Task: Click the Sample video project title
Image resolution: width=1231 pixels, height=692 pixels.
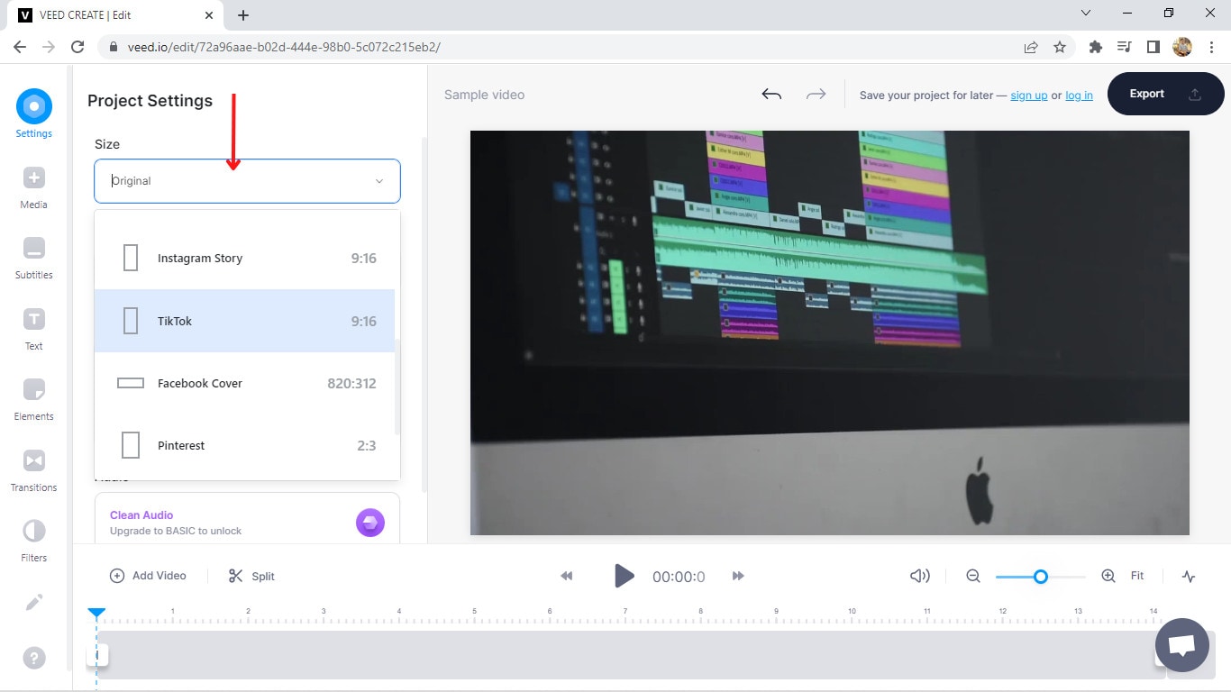Action: click(484, 95)
